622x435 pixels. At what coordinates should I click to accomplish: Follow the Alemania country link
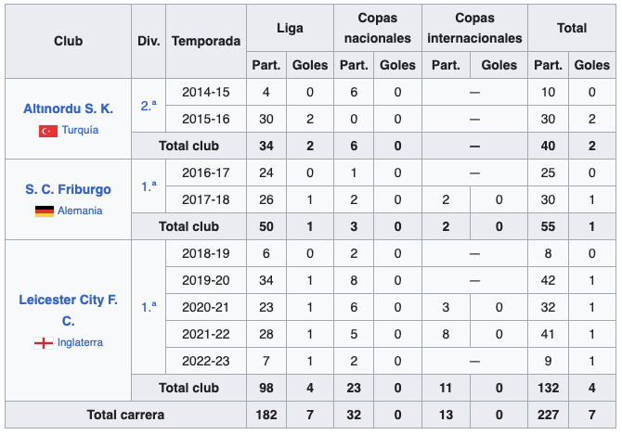[x=80, y=211]
